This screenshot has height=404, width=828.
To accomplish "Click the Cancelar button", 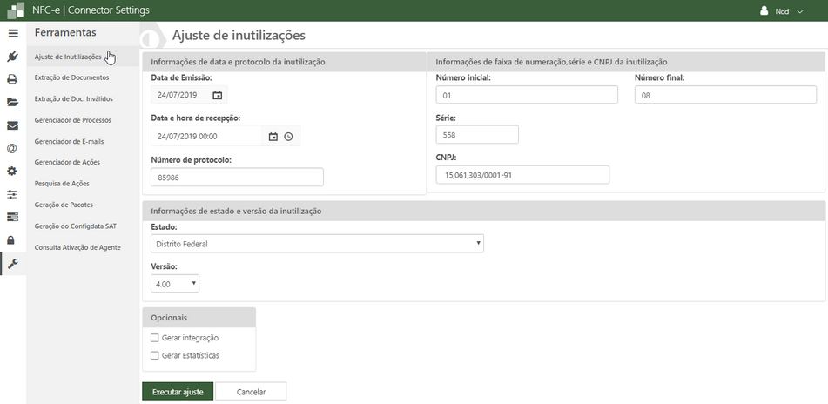I will [251, 392].
